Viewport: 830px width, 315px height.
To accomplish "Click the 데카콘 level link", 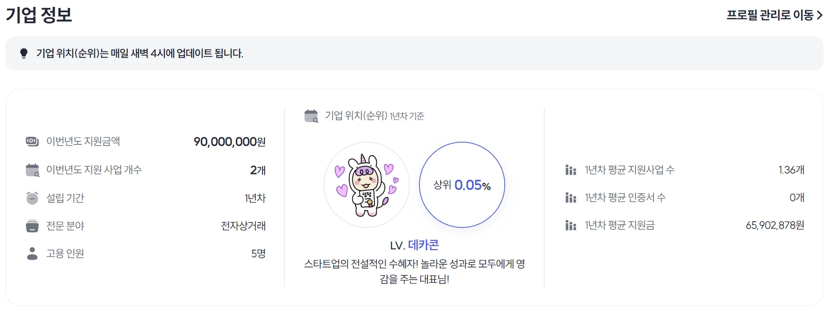I will 424,245.
